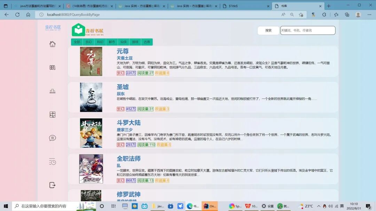Click the keyword search input field

point(308,30)
